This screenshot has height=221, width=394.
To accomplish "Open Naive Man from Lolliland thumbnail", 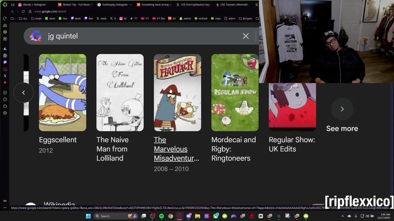I will [x=120, y=92].
